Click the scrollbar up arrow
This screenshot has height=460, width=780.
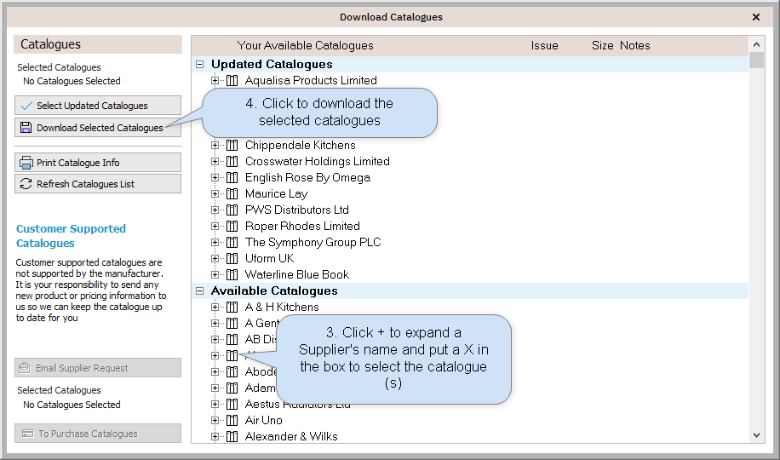click(756, 44)
